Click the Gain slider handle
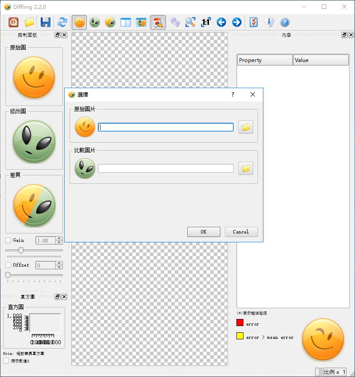 tap(21, 250)
